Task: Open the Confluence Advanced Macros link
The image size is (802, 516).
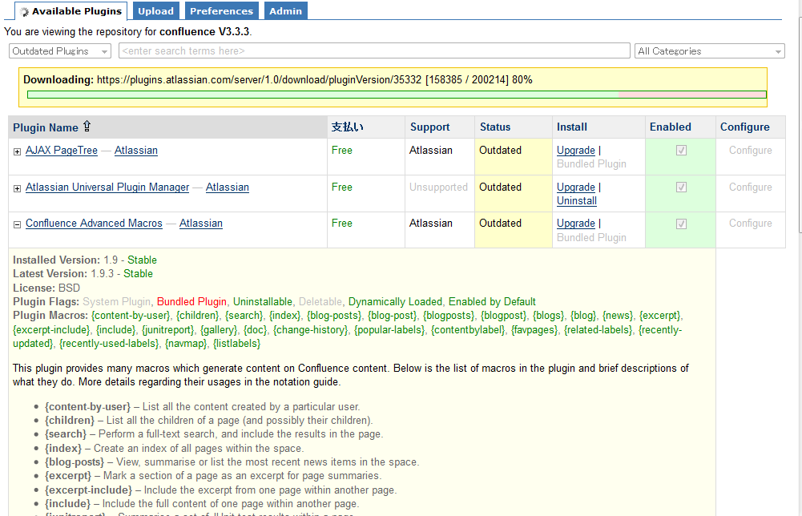Action: click(94, 224)
